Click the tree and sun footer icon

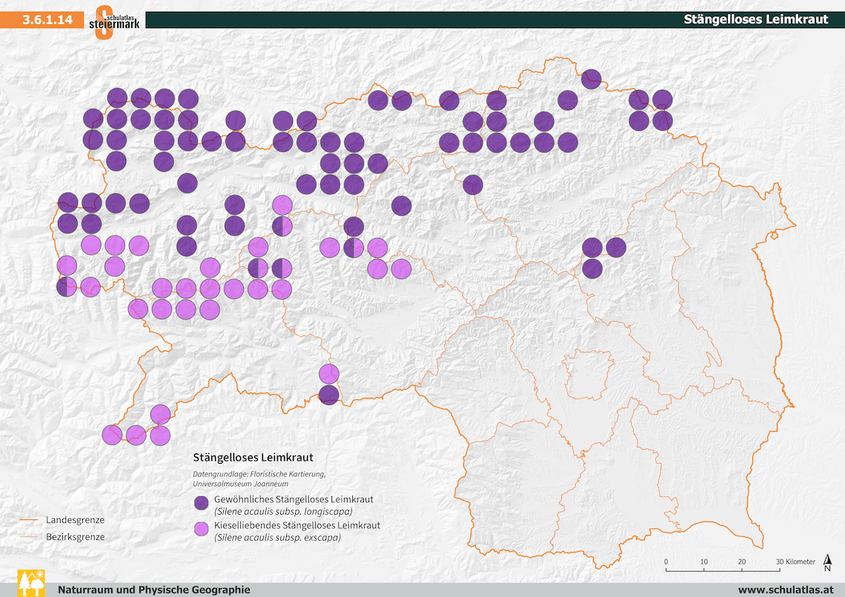click(30, 583)
